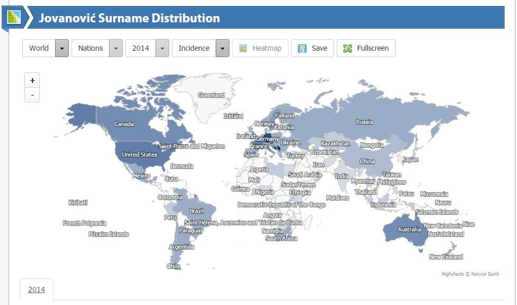Click the Fullscreen button label
The image size is (517, 305).
[373, 48]
